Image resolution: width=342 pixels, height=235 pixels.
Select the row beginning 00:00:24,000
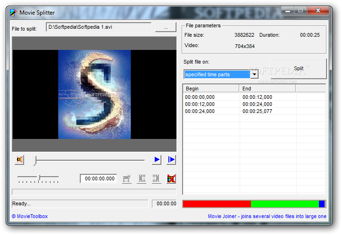point(254,111)
